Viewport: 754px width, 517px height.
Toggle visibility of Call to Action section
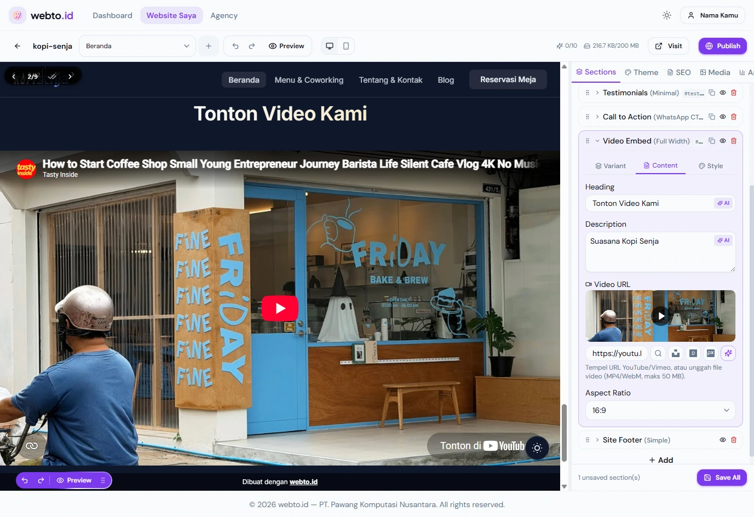click(723, 117)
